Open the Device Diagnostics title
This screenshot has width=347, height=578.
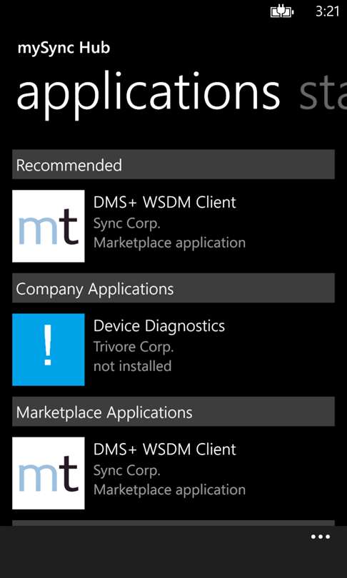pos(159,326)
